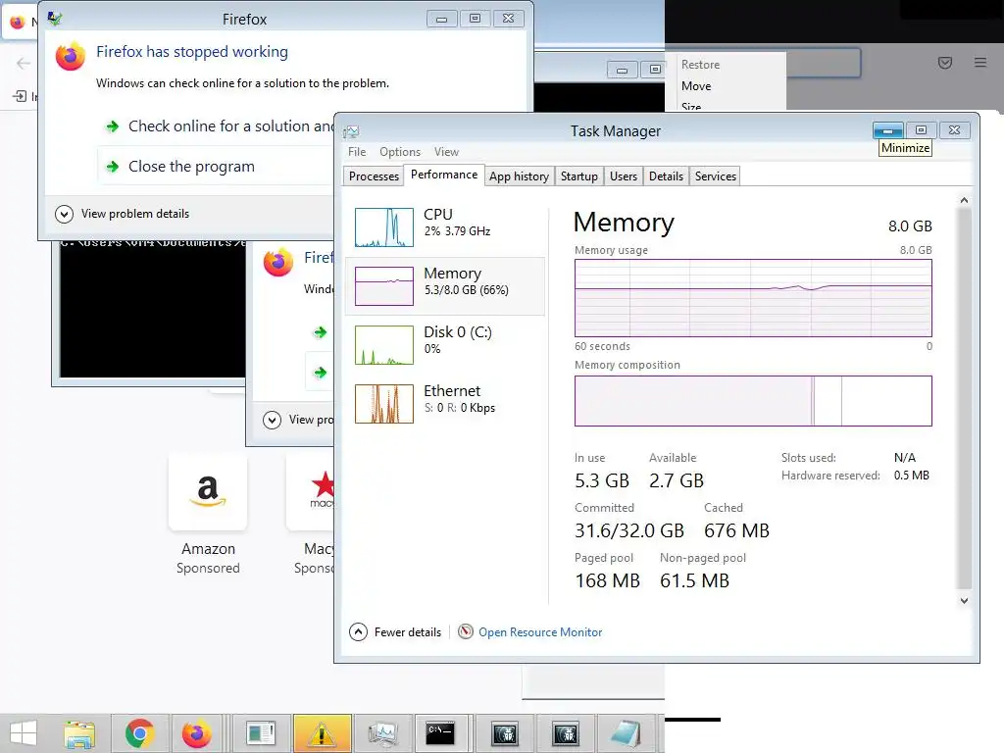Open the Windows Start button
This screenshot has width=1004, height=753.
tap(25, 733)
